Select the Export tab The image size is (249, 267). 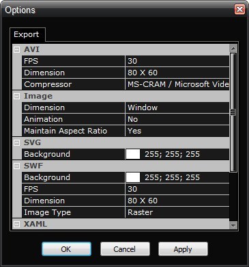tap(27, 34)
